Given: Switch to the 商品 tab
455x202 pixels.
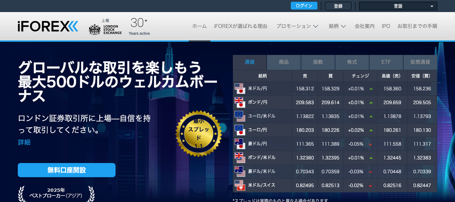Looking at the screenshot, I should [284, 62].
